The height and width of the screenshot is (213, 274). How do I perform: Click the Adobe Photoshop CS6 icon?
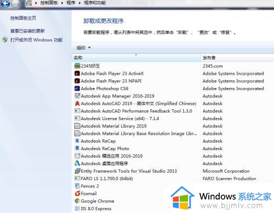pyautogui.click(x=77, y=88)
